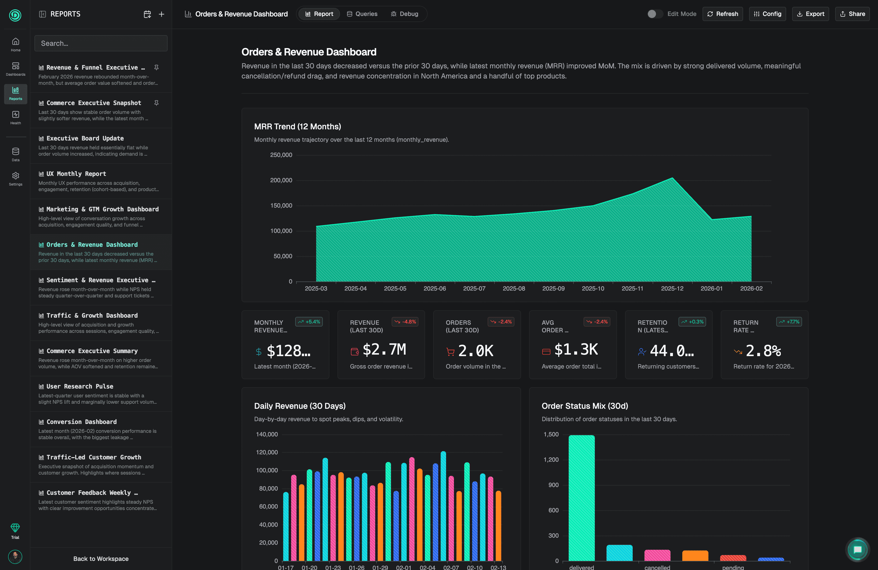878x570 pixels.
Task: Click the Refresh button
Action: 722,14
